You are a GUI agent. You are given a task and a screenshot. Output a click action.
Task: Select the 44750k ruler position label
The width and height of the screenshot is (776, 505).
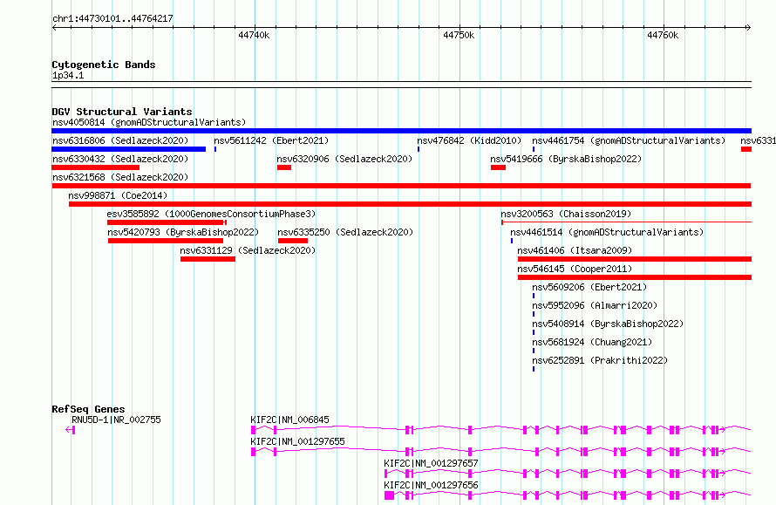coord(459,35)
